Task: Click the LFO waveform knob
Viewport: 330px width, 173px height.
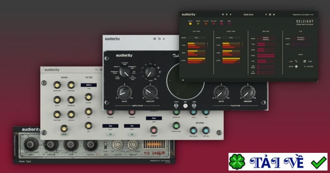Action: click(x=151, y=72)
